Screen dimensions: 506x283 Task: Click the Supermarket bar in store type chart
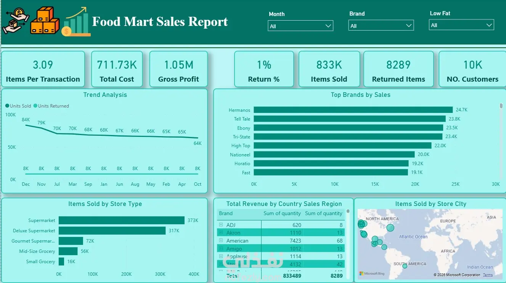tap(122, 220)
